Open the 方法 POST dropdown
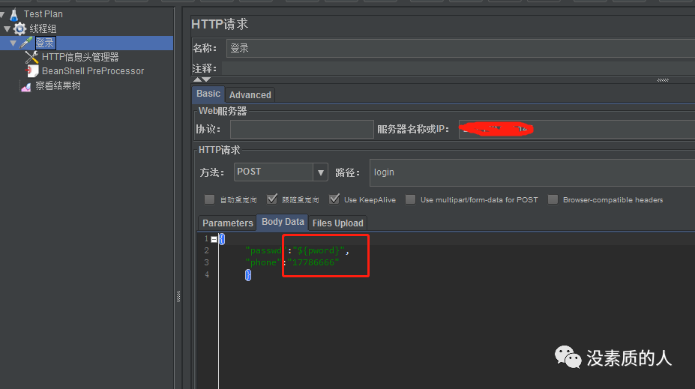 320,172
